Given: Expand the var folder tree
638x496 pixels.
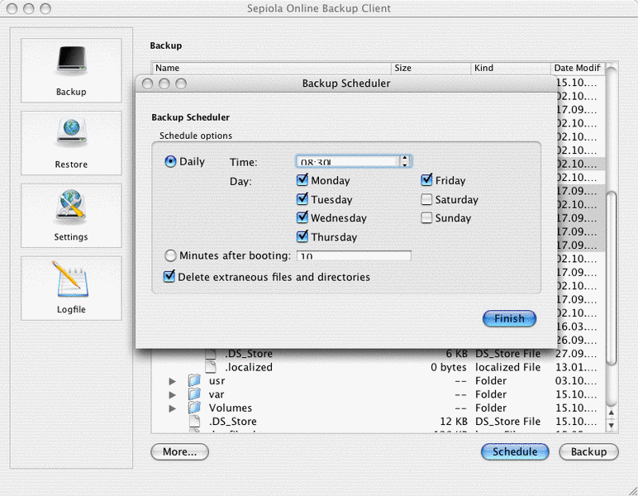Looking at the screenshot, I should [x=173, y=394].
